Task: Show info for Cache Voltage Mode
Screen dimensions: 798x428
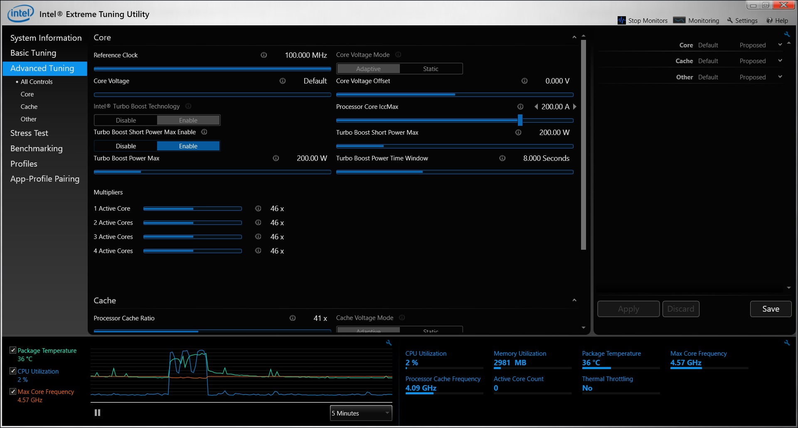Action: point(402,317)
